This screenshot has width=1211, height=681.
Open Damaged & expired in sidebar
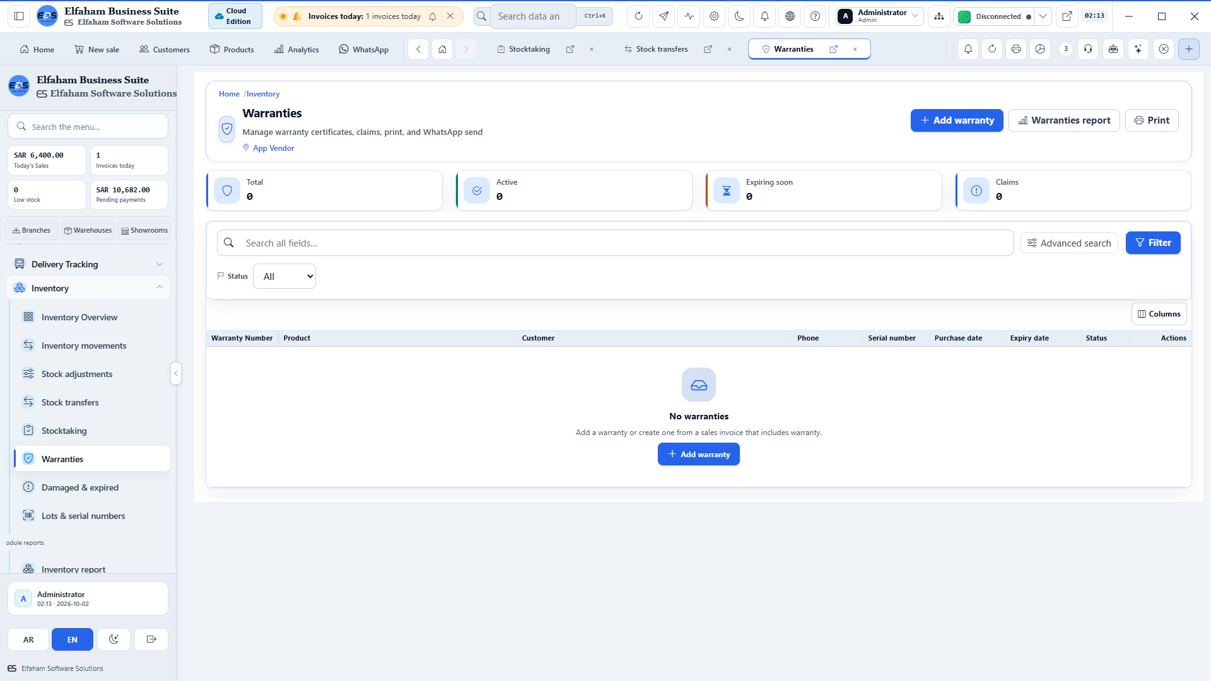pyautogui.click(x=91, y=487)
